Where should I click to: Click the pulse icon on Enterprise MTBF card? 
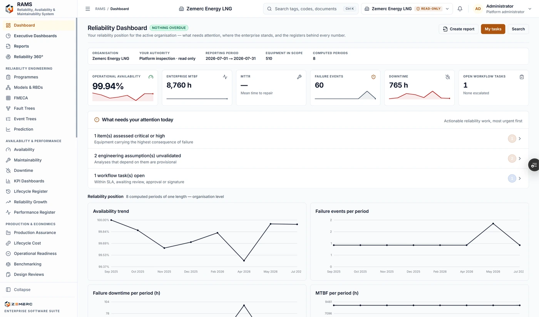tap(225, 77)
